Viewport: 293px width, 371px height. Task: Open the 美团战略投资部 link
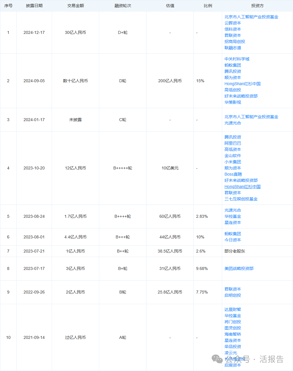click(239, 268)
